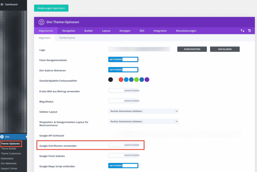Toggle Google Fonts Subsets switch
Viewport: 257px width, 172px height.
(123, 155)
